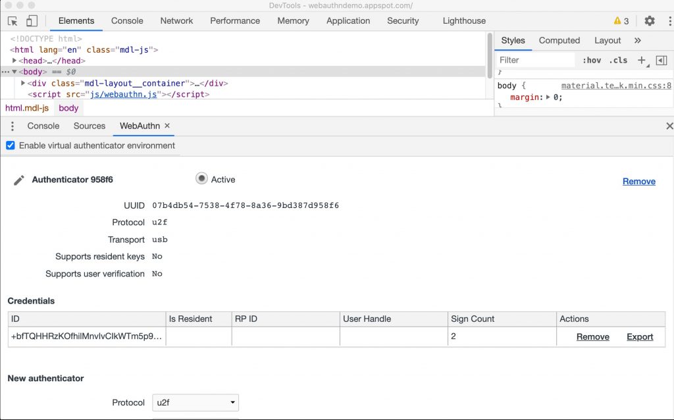Export the credential from the table

coord(640,336)
